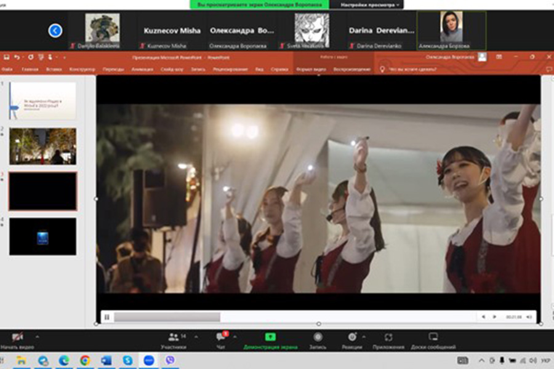This screenshot has width=554, height=369.
Task: Click Redo icon in PowerPoint title bar
Action: [x=31, y=57]
